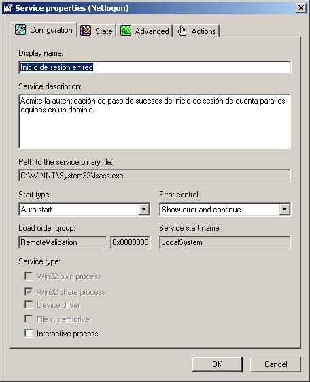Click the Cancel button
The height and width of the screenshot is (382, 310).
click(275, 364)
